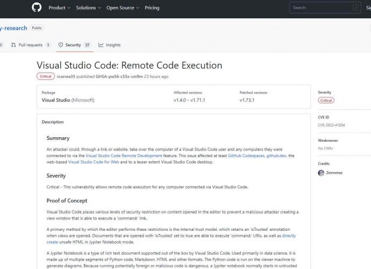Open rcorrea35 author profile

pos(66,76)
